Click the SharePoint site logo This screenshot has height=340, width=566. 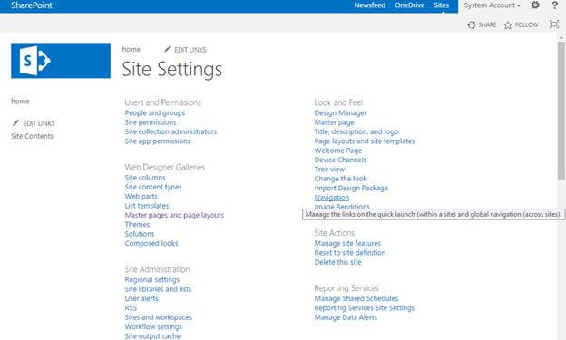click(61, 61)
